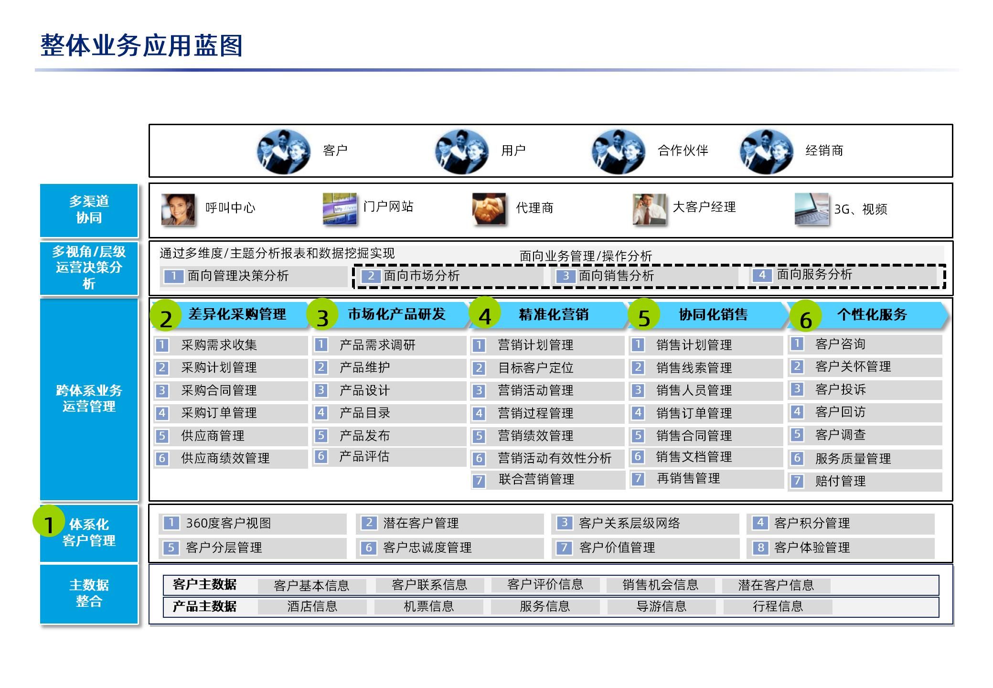This screenshot has height=688, width=993.
Task: Select the 个性化服务 arrow header
Action: (x=872, y=314)
